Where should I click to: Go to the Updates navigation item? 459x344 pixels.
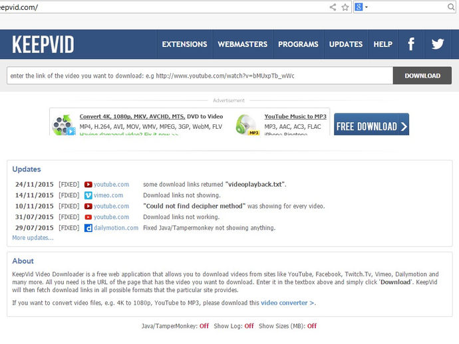coord(346,44)
